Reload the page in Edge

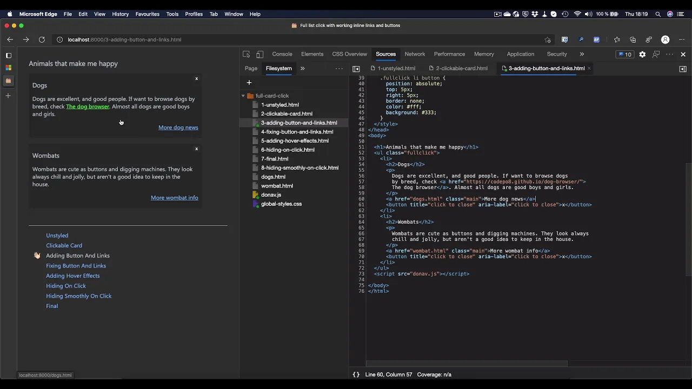point(42,39)
